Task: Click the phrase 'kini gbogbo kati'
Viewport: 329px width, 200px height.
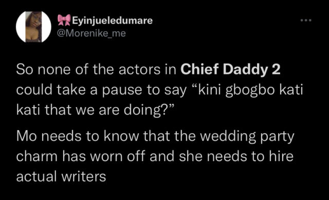Action: click(x=250, y=90)
